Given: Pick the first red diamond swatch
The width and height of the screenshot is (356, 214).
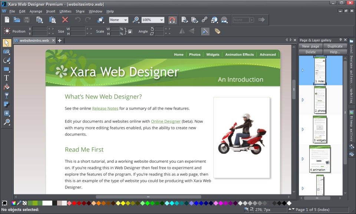Looking at the screenshot, I should tap(74, 203).
